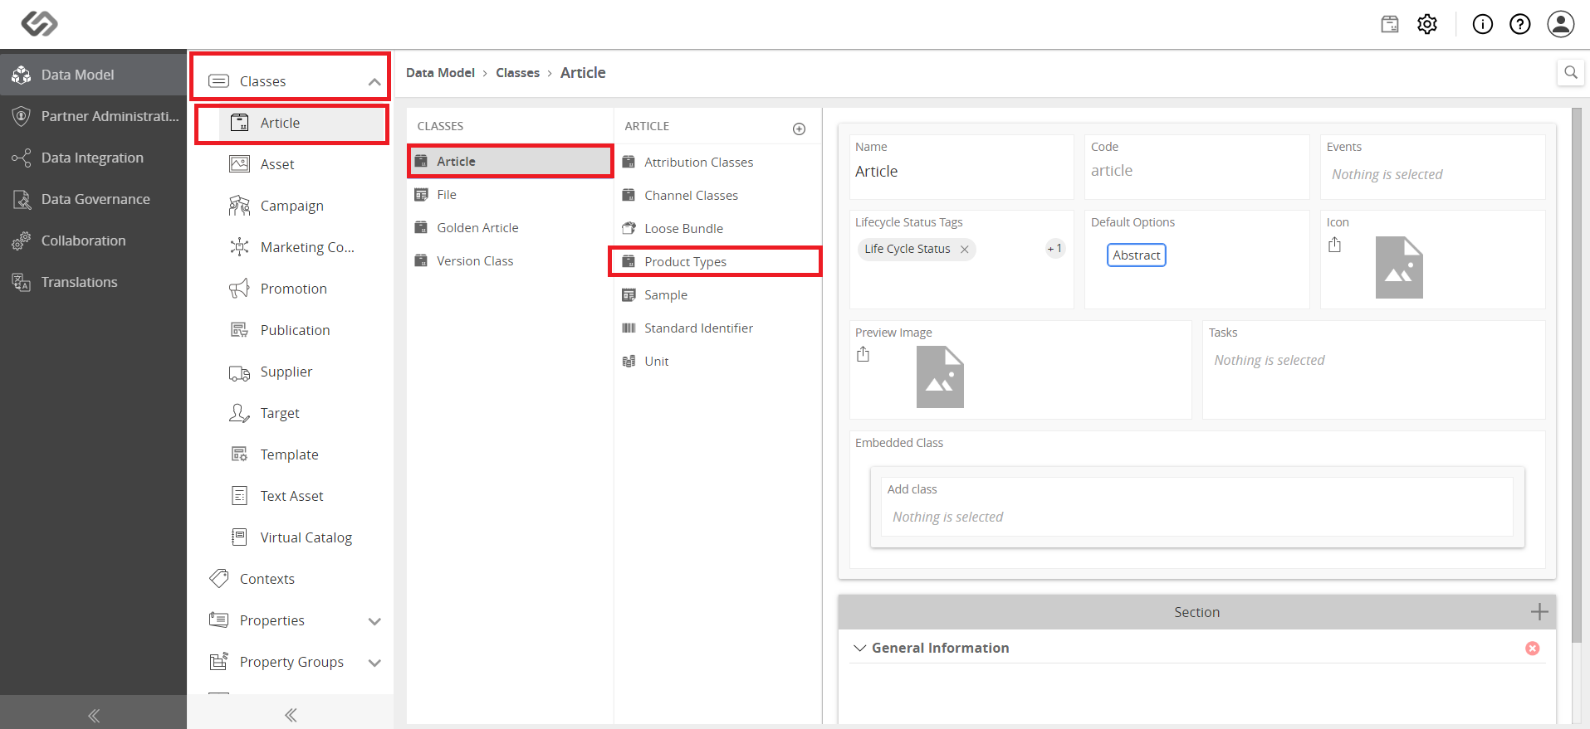Open the calendar scheduler icon in header
The image size is (1590, 729).
click(1390, 24)
